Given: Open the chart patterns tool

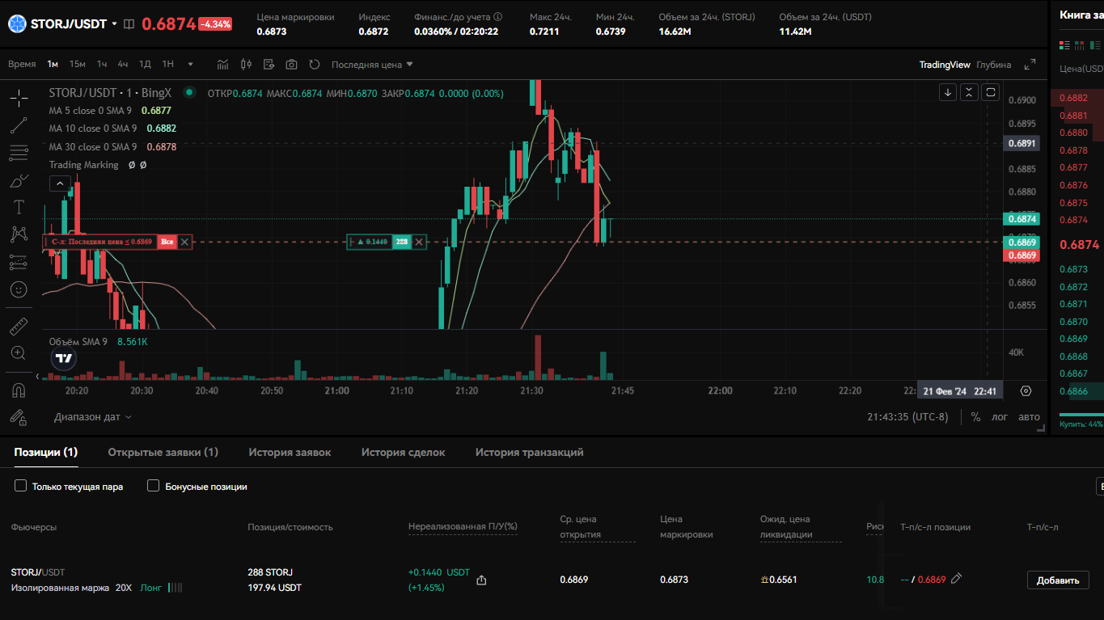Looking at the screenshot, I should click(x=19, y=234).
